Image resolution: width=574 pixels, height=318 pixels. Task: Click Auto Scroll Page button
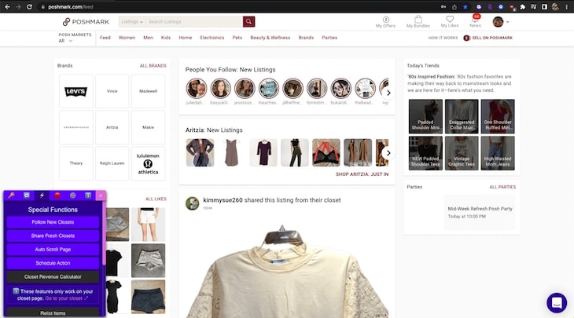pos(53,249)
